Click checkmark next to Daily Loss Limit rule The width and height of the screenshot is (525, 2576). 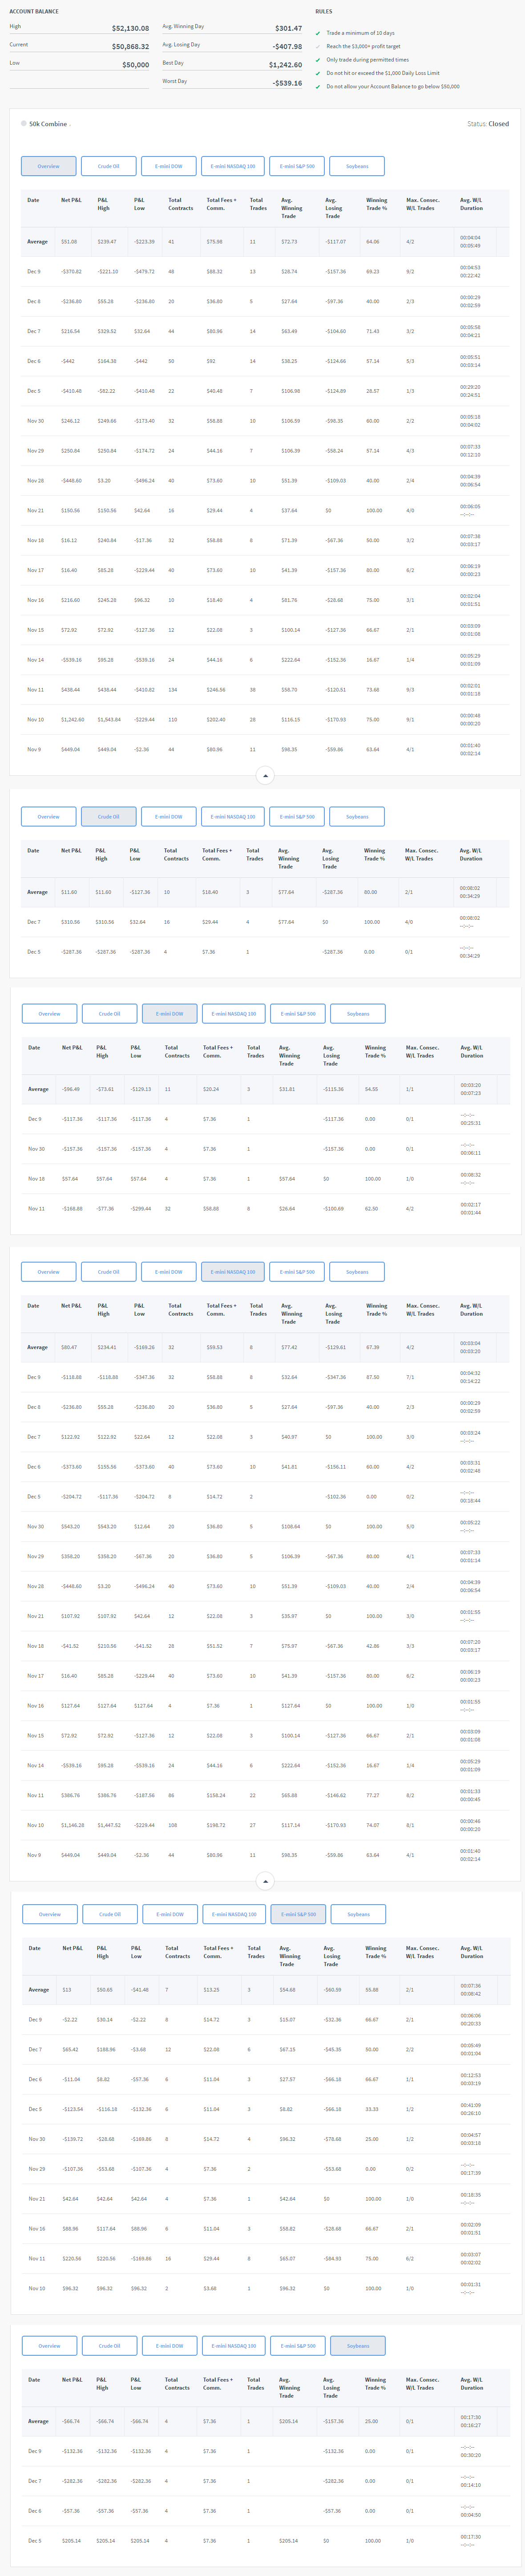317,73
